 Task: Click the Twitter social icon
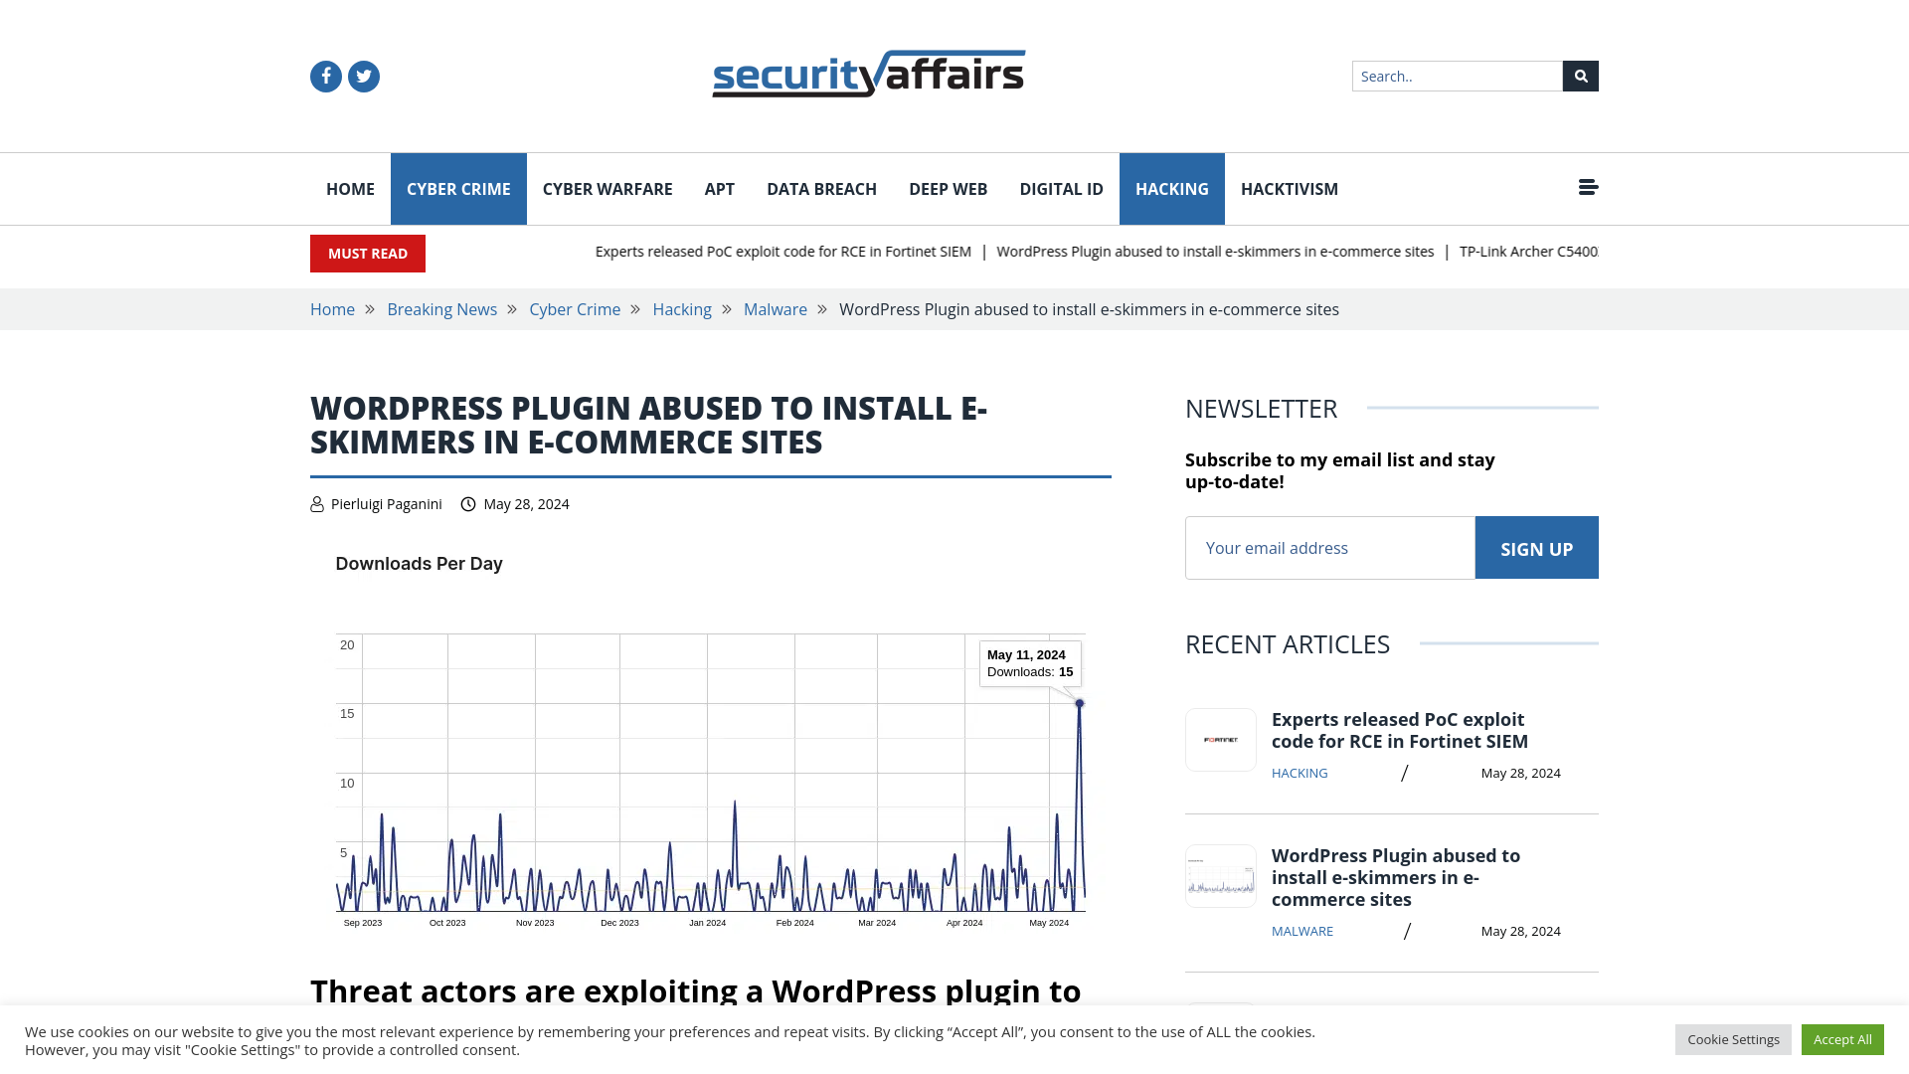(363, 75)
